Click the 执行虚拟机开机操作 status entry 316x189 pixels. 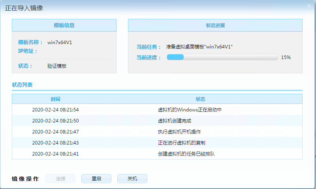179,132
